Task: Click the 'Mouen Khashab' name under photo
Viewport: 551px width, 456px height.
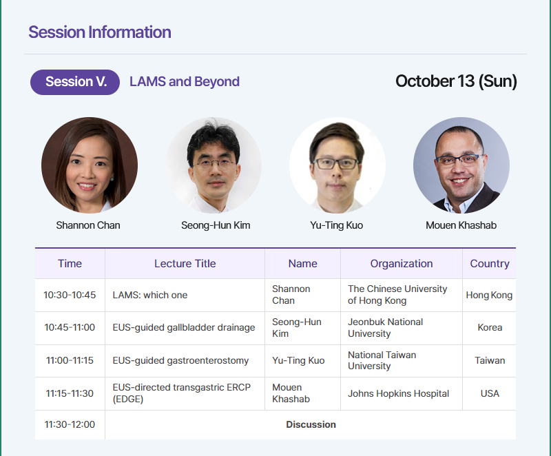Action: click(461, 225)
